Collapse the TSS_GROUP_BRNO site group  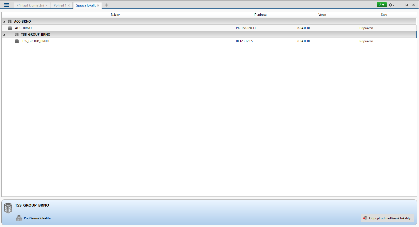tap(4, 35)
